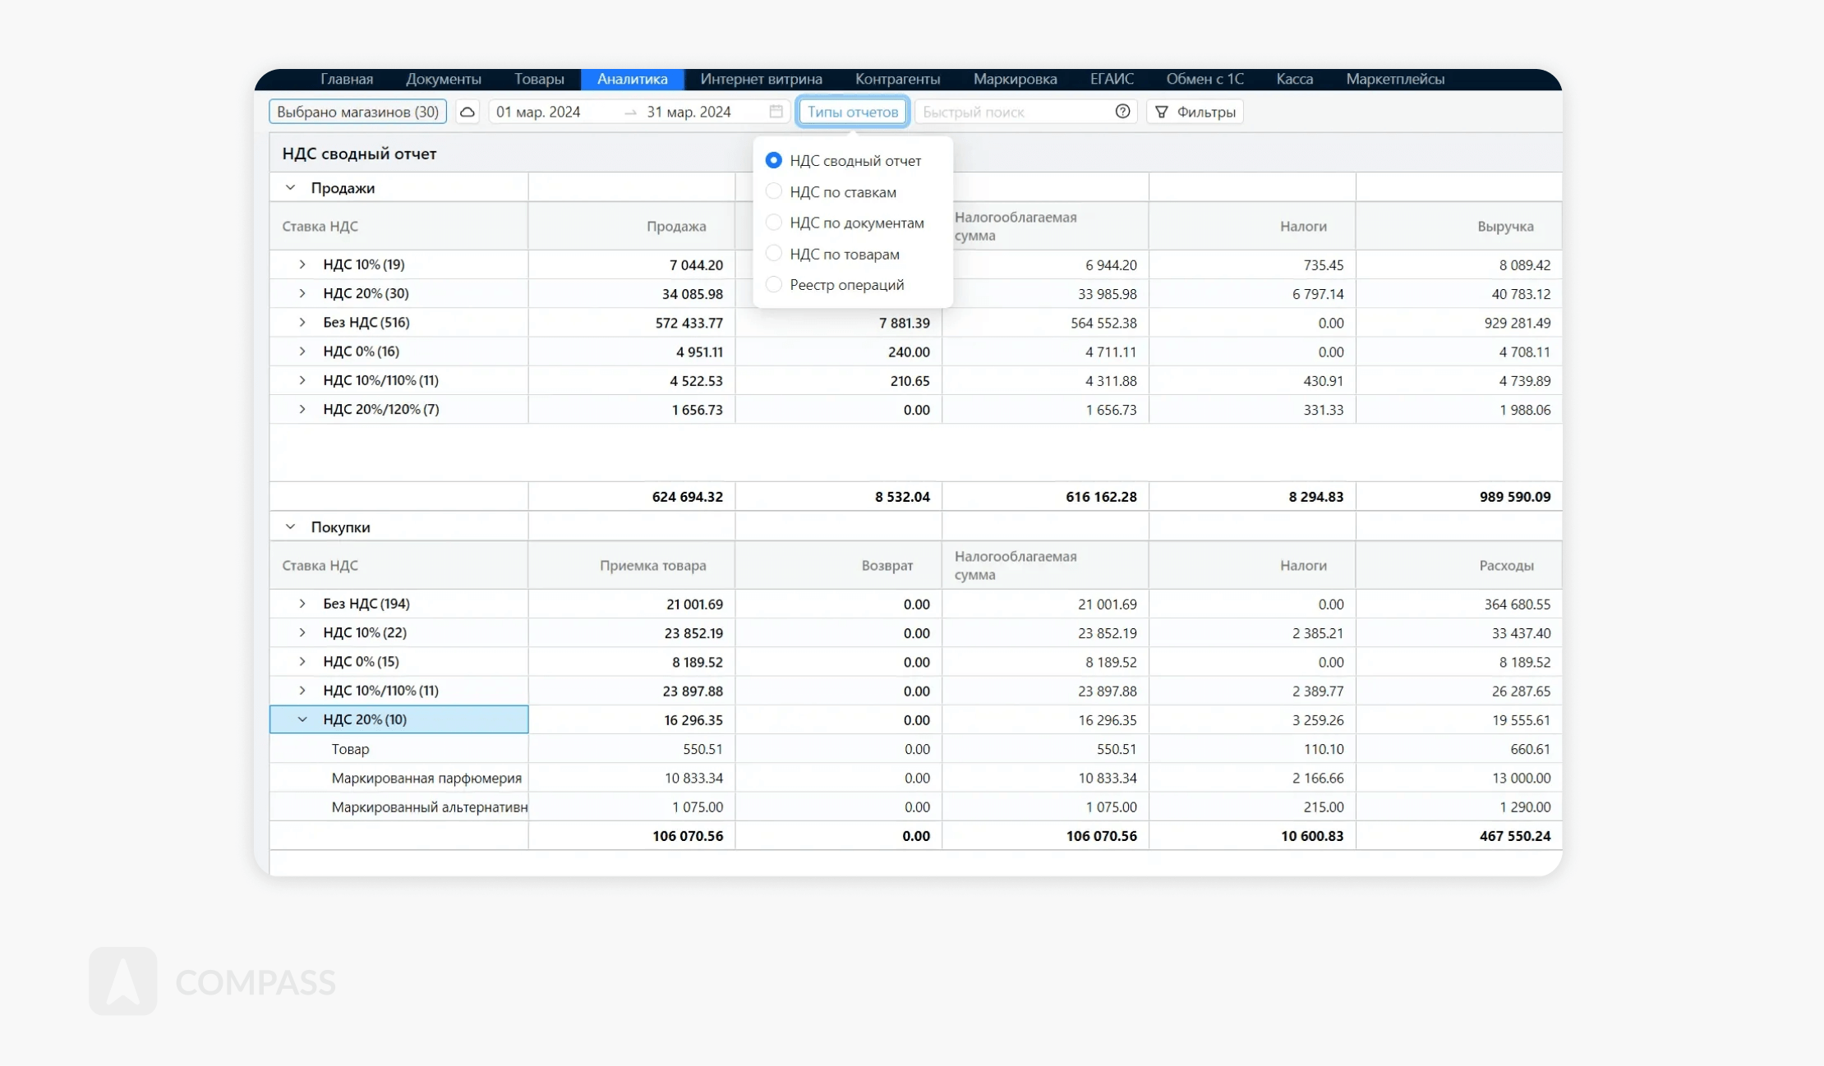The image size is (1824, 1066).
Task: Open the ЕГАИС tab
Action: pos(1111,79)
